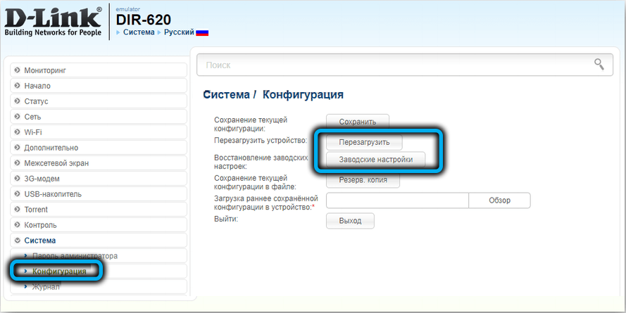Open the Журнал submenu item
Screen dimensions: 626x313
[46, 286]
